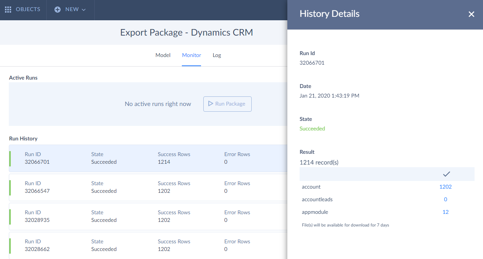Close the History Details panel
Image resolution: width=483 pixels, height=259 pixels.
pos(471,14)
